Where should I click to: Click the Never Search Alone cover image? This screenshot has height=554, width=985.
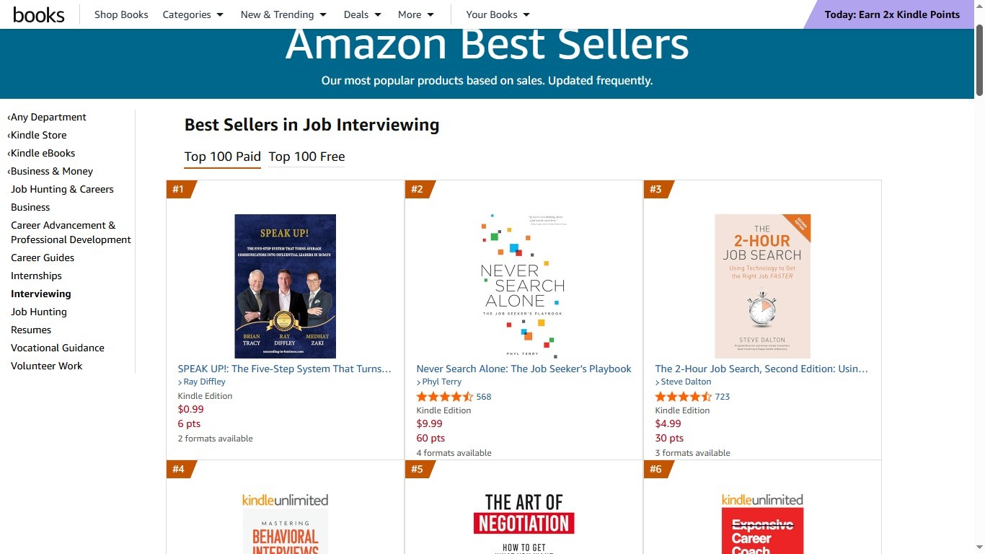tap(523, 286)
